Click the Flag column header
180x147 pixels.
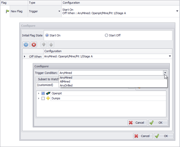(x=14, y=3)
